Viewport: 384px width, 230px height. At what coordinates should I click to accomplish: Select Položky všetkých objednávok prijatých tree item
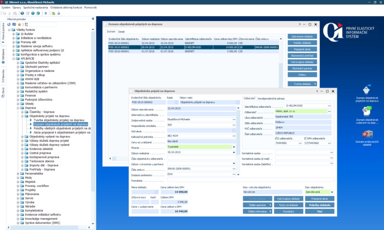coord(62,128)
